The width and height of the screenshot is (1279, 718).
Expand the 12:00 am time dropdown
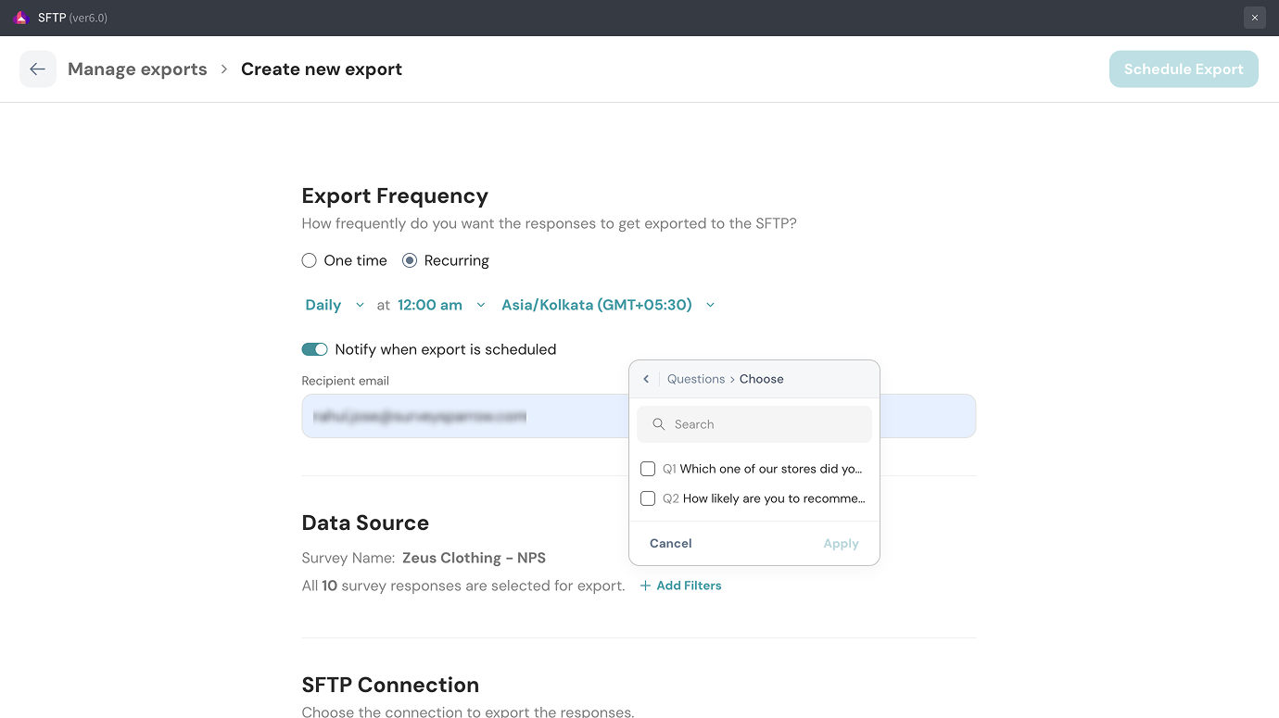tap(441, 305)
